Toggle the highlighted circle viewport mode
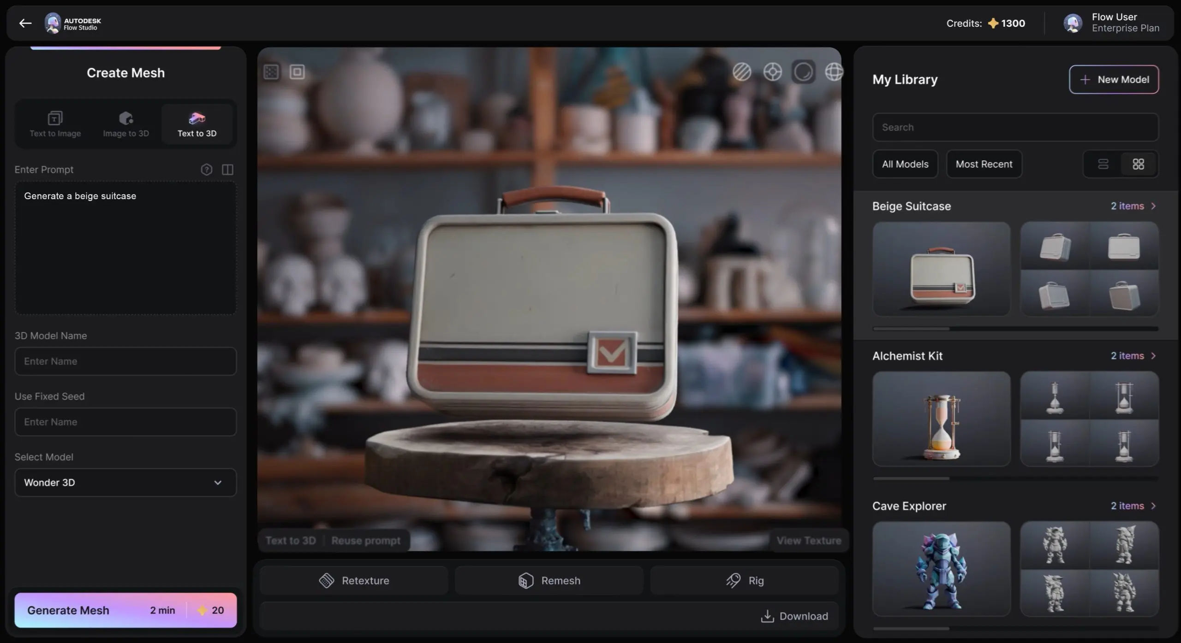Screen dimensions: 1181x643 (x=803, y=72)
